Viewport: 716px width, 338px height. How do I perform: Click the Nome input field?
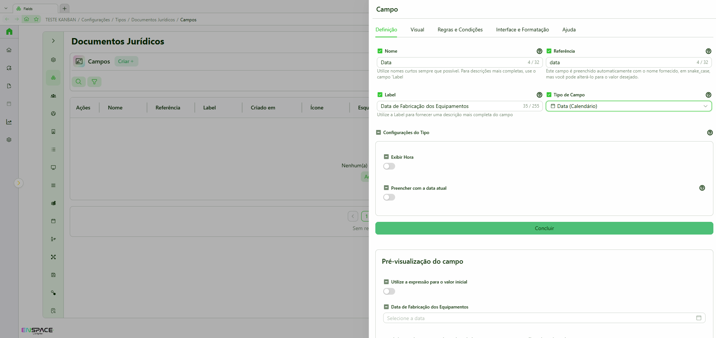[x=459, y=62]
